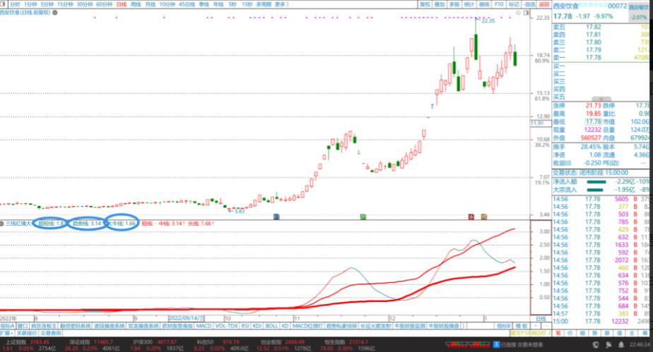Screen dimensions: 653x352
Task: Select the 45日线 period
Action: pos(187,4)
